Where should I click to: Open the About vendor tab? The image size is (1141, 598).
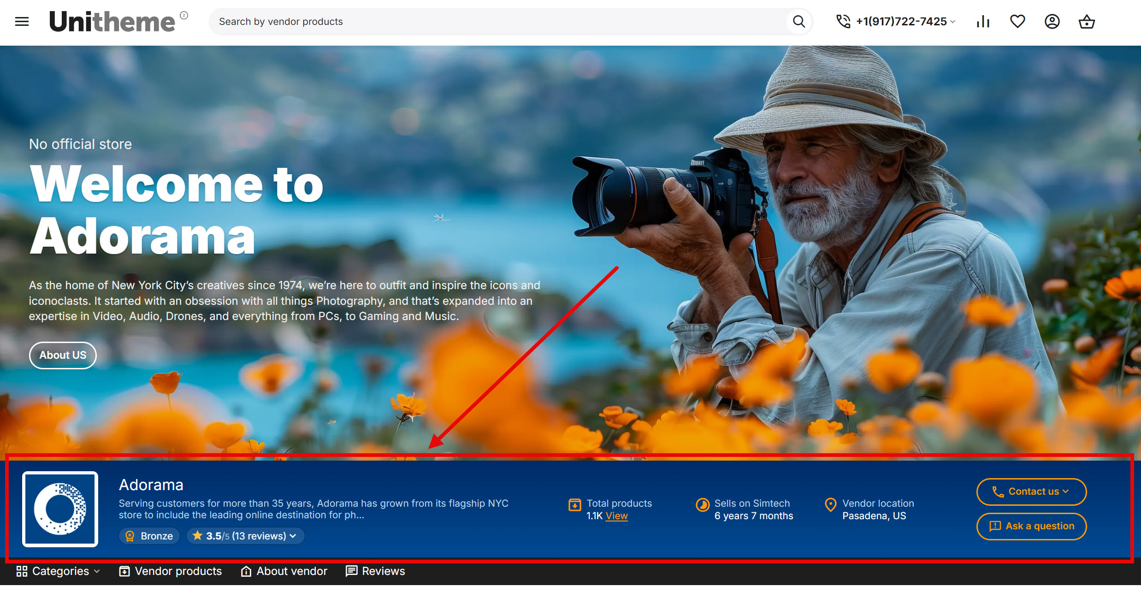click(x=284, y=571)
